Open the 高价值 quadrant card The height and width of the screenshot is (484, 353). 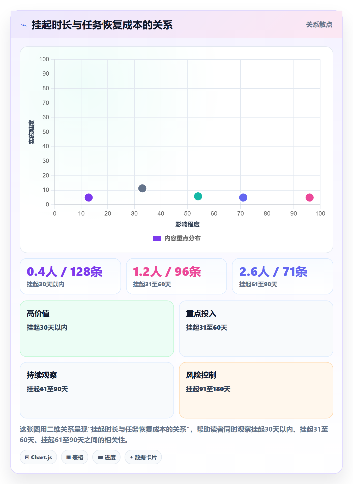97,329
